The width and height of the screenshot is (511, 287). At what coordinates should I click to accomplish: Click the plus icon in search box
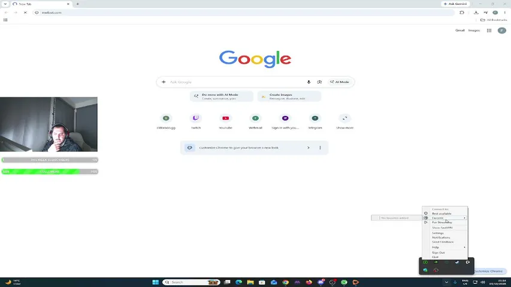164,82
